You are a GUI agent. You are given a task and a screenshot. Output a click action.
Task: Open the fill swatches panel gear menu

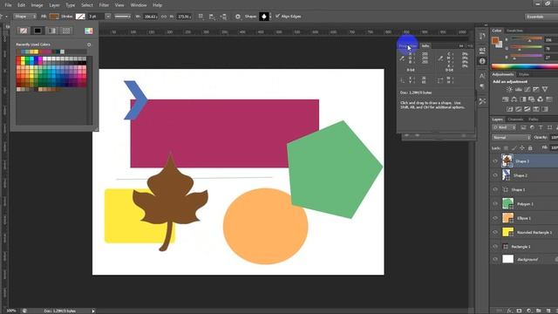pyautogui.click(x=89, y=44)
